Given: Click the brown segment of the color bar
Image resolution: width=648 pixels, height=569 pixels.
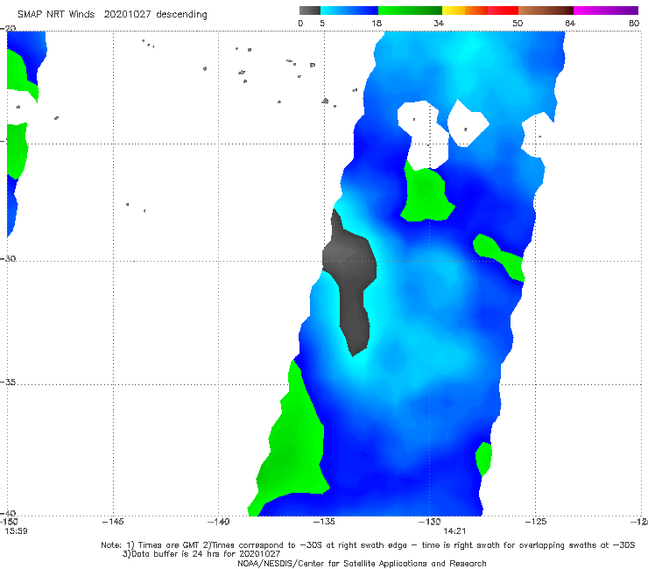Looking at the screenshot, I should point(546,11).
